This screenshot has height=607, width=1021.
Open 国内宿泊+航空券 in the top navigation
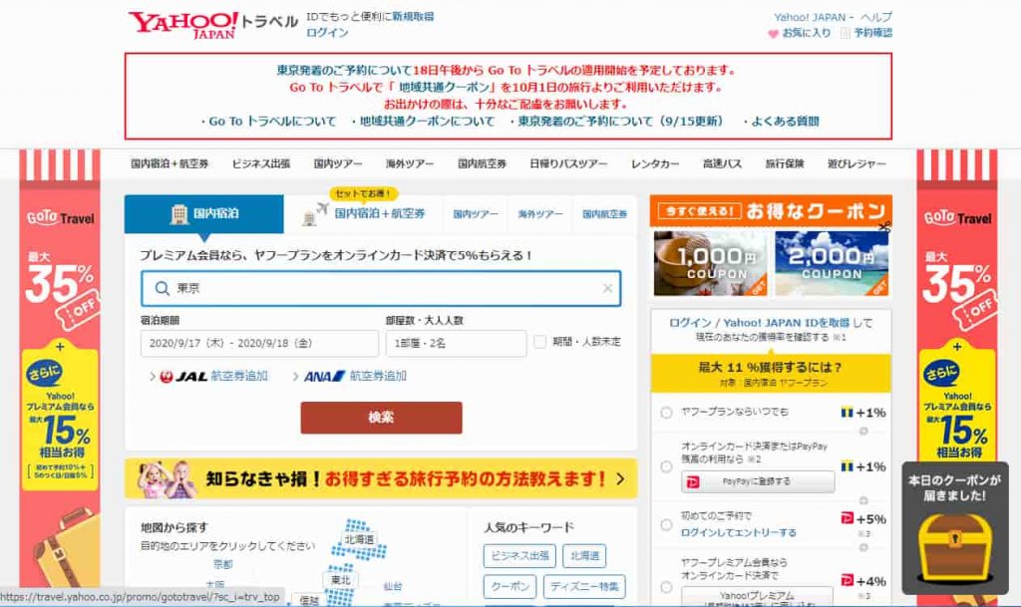[170, 163]
